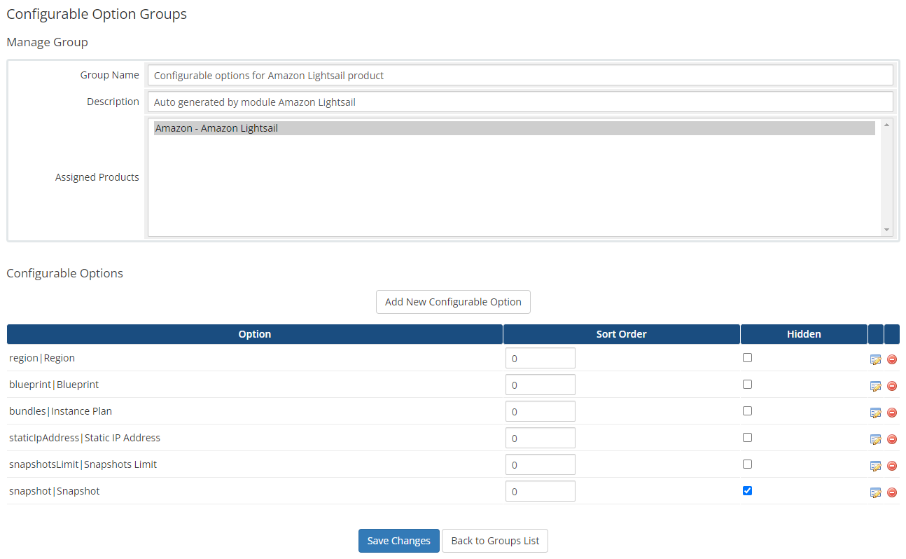The image size is (906, 559).
Task: Hide the bundles|Instance Plan option
Action: coord(747,410)
